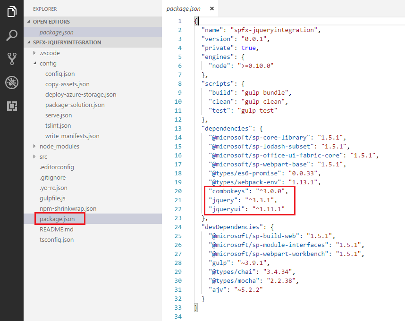This screenshot has width=405, height=321.
Task: Open package-solution.json file
Action: (x=75, y=105)
